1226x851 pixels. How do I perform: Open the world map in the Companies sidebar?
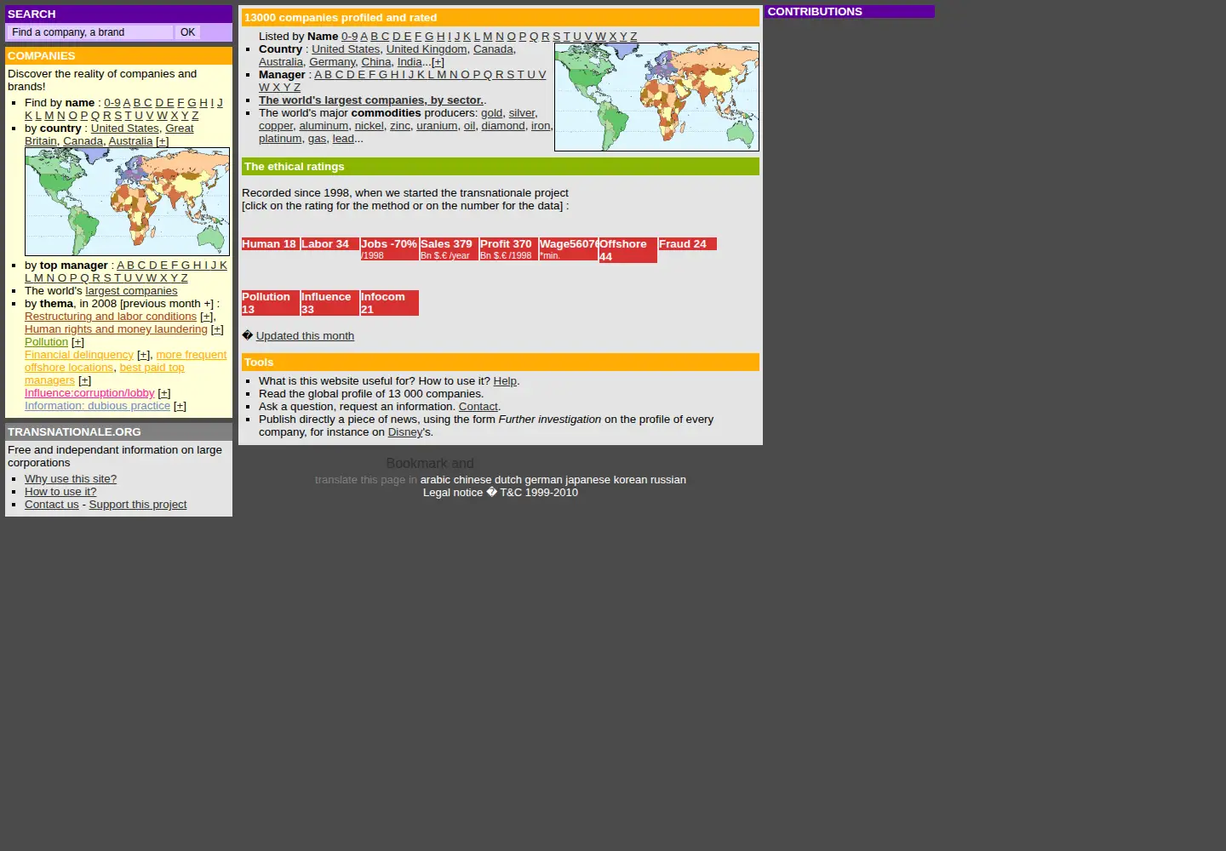127,202
